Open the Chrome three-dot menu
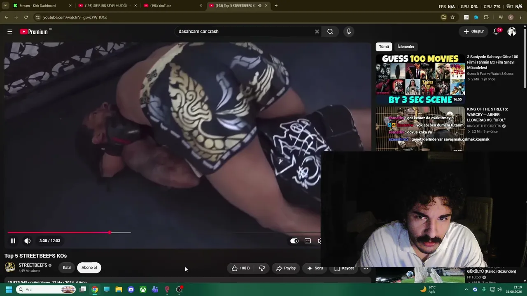 pos(521,17)
